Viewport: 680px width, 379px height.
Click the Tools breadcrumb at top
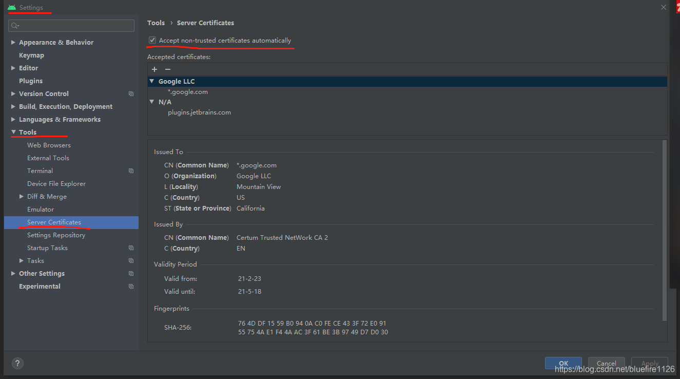click(x=156, y=23)
